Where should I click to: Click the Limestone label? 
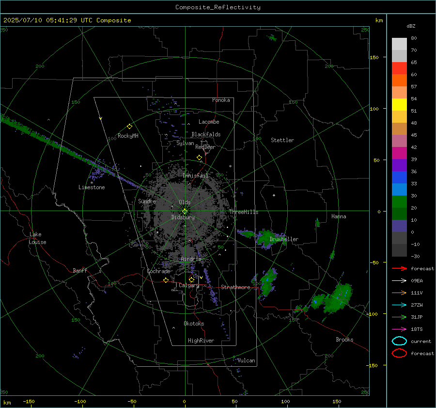click(x=92, y=187)
